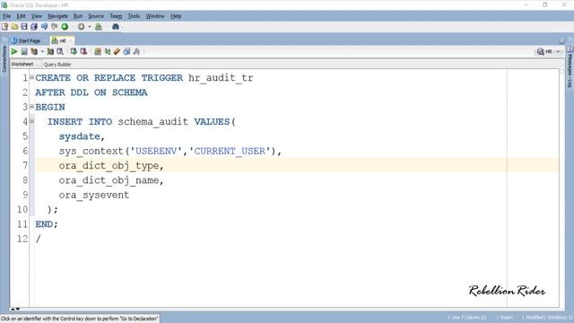The width and height of the screenshot is (574, 323).
Task: Expand the Connections side panel
Action: point(4,58)
